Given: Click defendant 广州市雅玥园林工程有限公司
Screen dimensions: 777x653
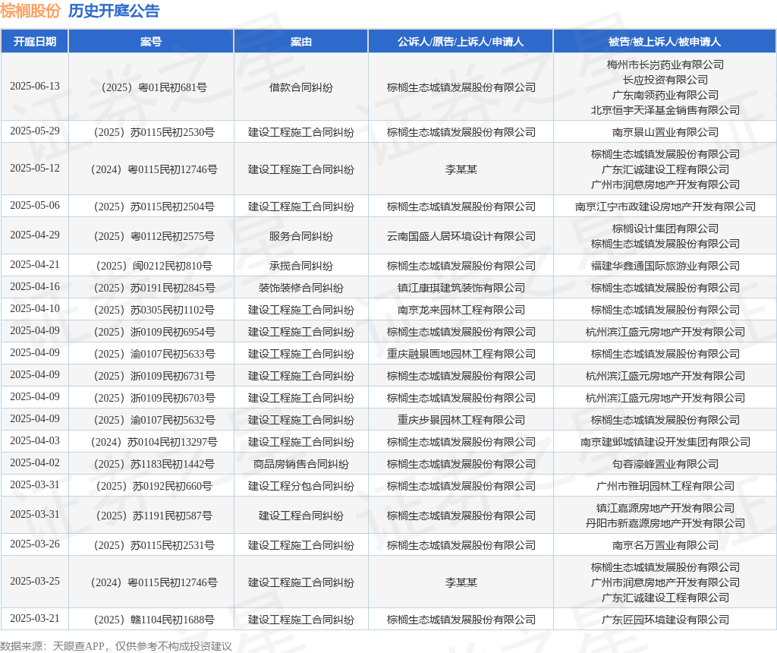Looking at the screenshot, I should pos(665,486).
